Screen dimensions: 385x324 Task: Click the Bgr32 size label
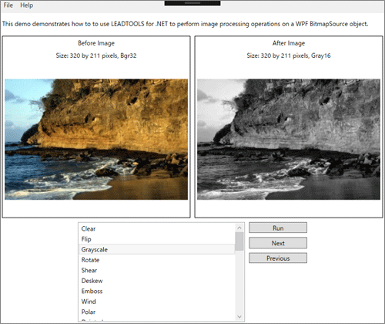pos(96,56)
